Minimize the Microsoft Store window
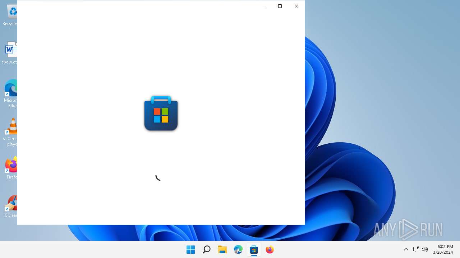Screen dimensions: 460x258 pyautogui.click(x=263, y=6)
